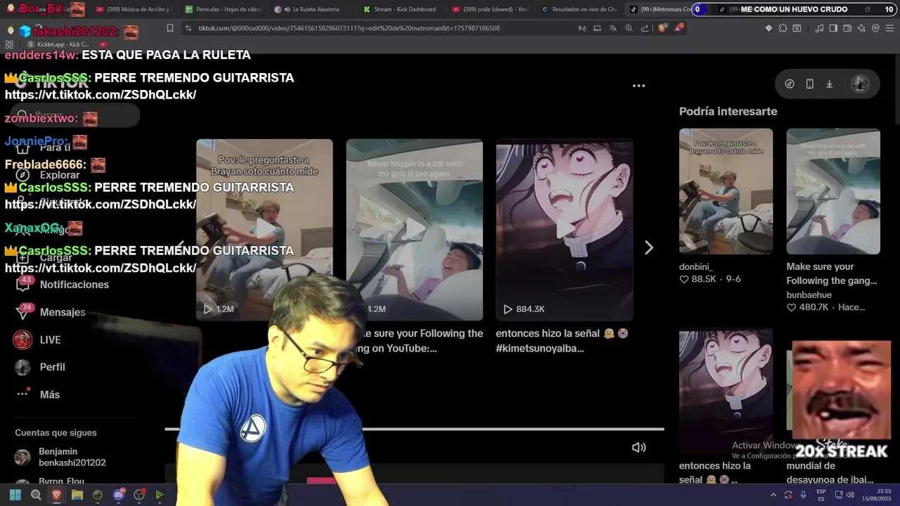Open profile avatar in TikTok top bar
This screenshot has height=506, width=900.
(860, 84)
